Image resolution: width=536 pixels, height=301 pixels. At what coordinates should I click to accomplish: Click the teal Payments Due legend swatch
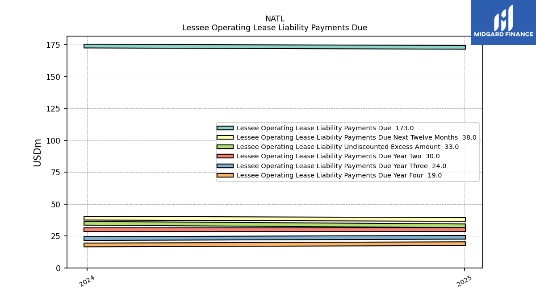tap(225, 128)
